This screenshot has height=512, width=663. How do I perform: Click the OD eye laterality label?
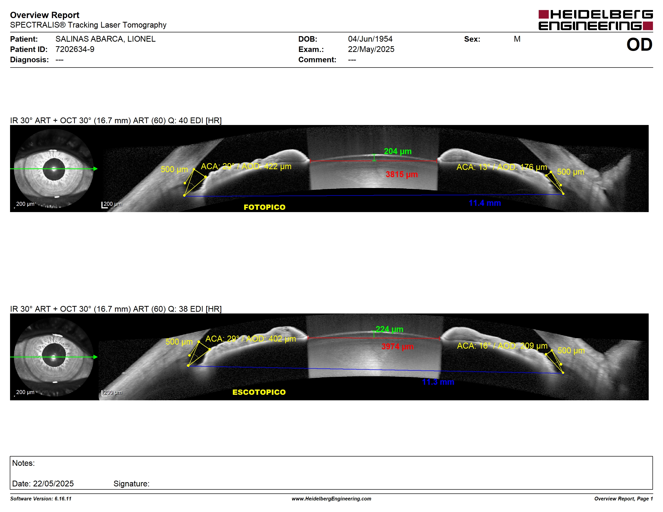tap(639, 45)
